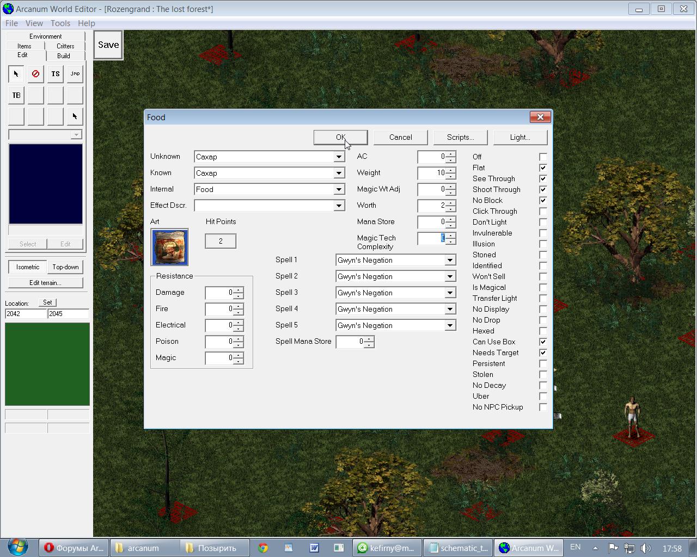
Task: Select the TB tool icon
Action: pos(16,95)
